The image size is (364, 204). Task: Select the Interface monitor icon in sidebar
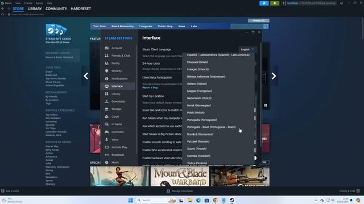[106, 86]
